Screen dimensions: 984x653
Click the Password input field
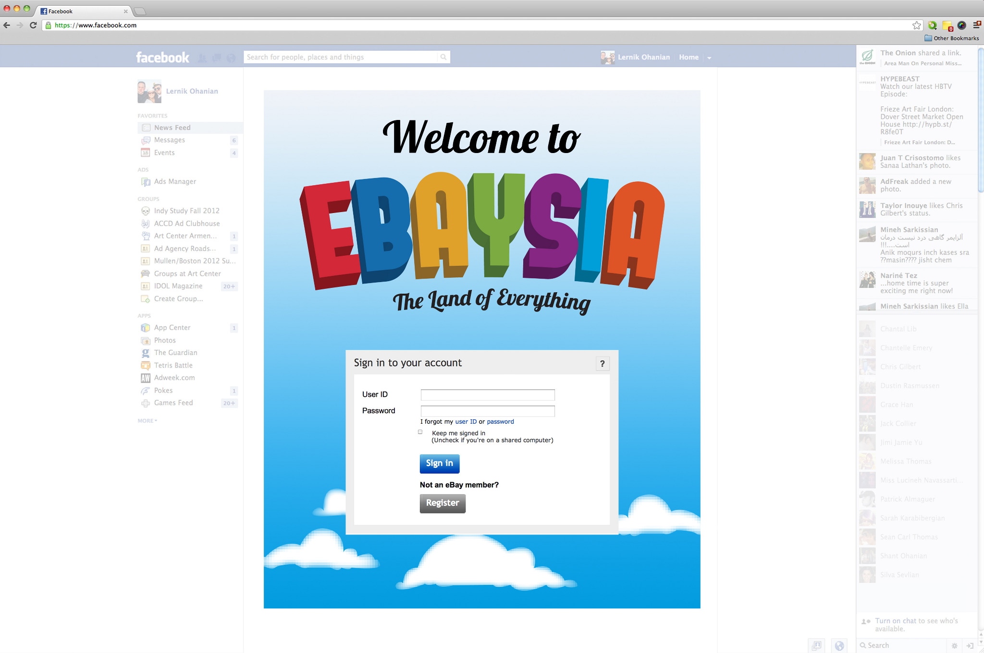click(488, 411)
